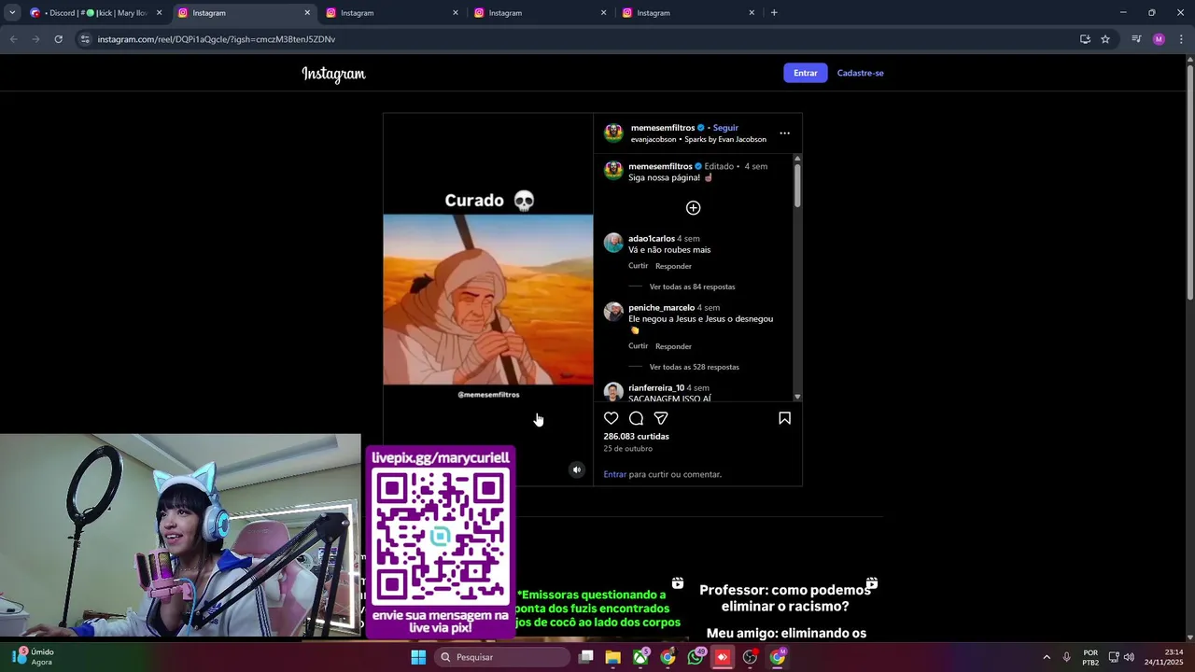Open rianferreira_10 profile avatar
Viewport: 1195px width, 672px height.
[613, 392]
